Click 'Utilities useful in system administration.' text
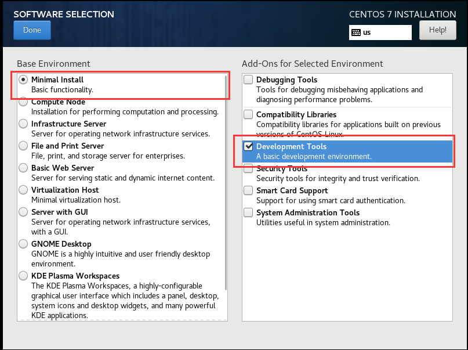 (323, 223)
